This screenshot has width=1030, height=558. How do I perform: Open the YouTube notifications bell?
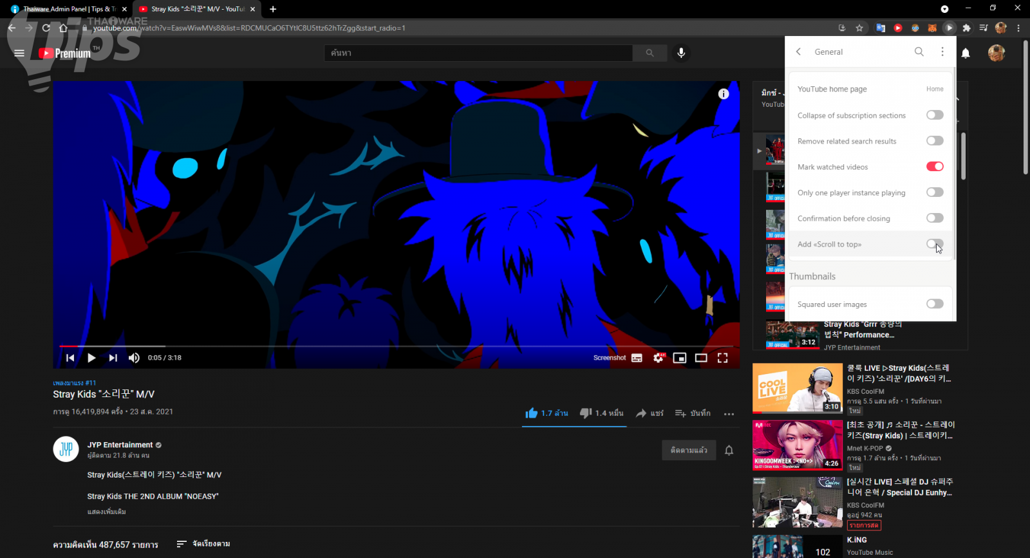[x=966, y=53]
